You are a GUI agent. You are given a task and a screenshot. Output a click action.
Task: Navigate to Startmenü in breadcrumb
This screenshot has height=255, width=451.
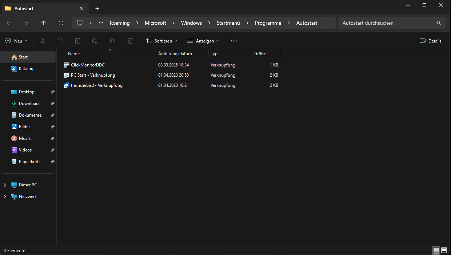pyautogui.click(x=228, y=23)
